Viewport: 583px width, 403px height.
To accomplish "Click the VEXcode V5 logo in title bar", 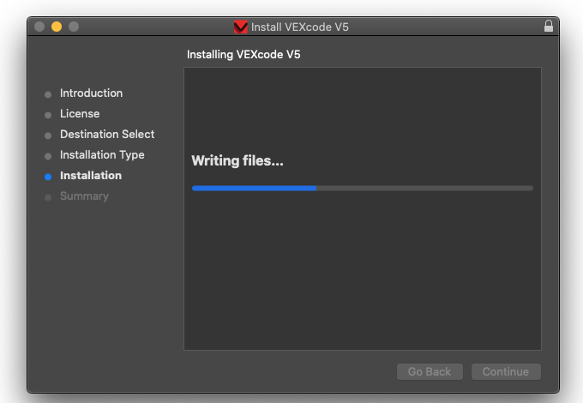I will click(241, 27).
